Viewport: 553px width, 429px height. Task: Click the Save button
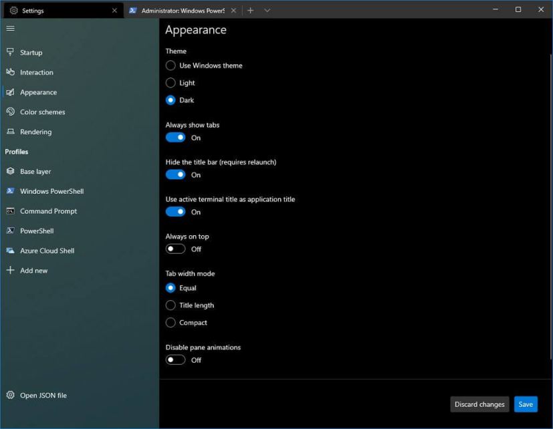[526, 404]
